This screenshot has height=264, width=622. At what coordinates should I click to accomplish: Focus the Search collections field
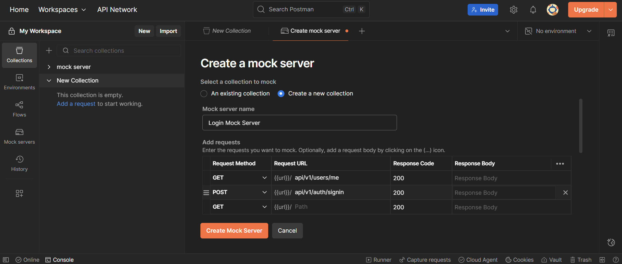pyautogui.click(x=119, y=50)
